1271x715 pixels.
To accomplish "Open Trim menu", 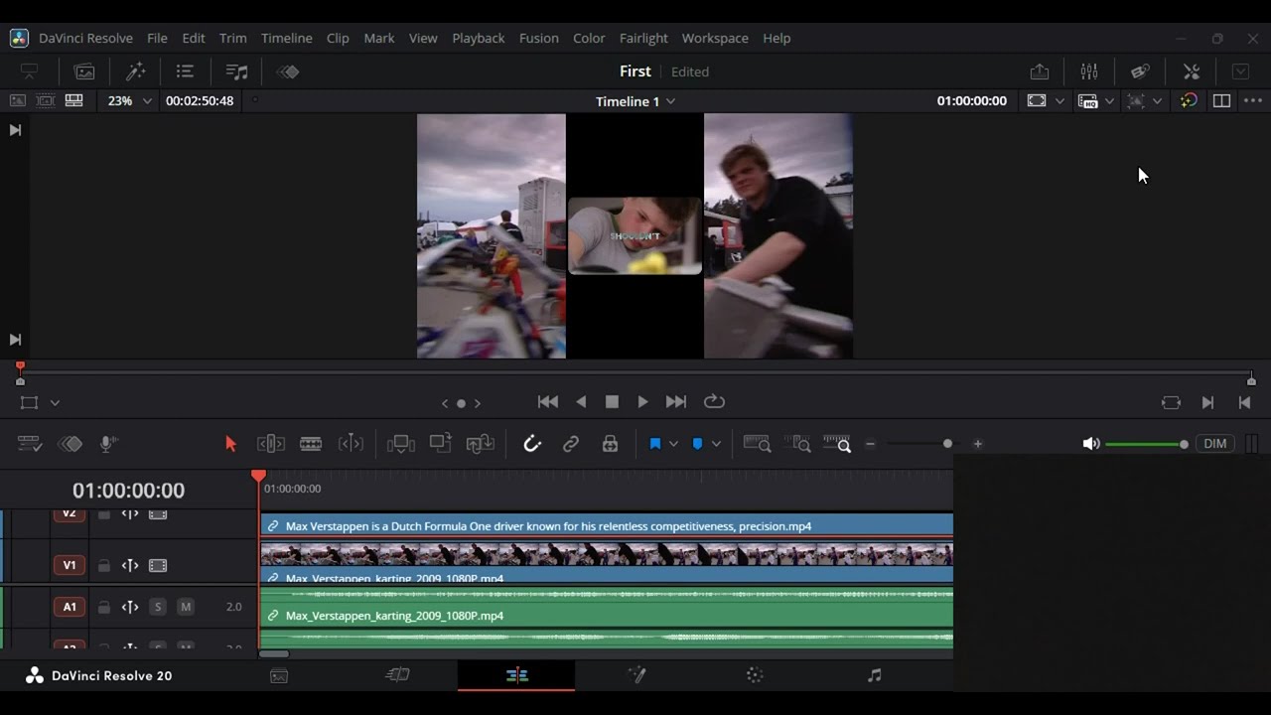I will [232, 38].
